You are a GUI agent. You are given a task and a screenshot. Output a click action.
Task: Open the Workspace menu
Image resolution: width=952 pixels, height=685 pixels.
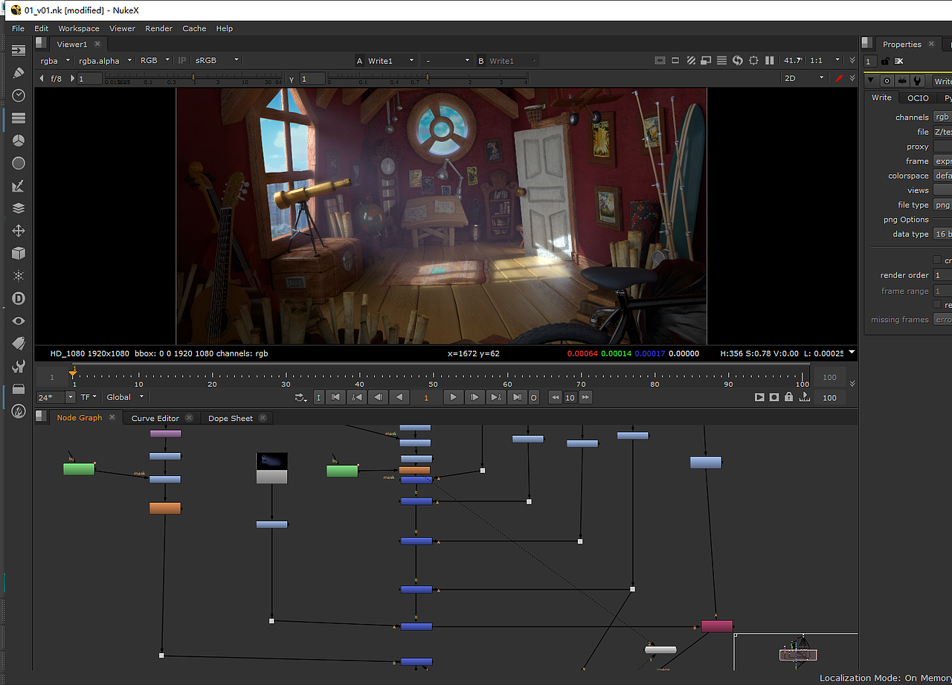tap(79, 28)
